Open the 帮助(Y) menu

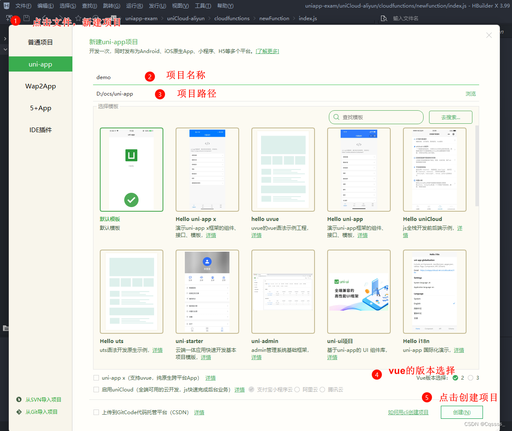point(225,6)
